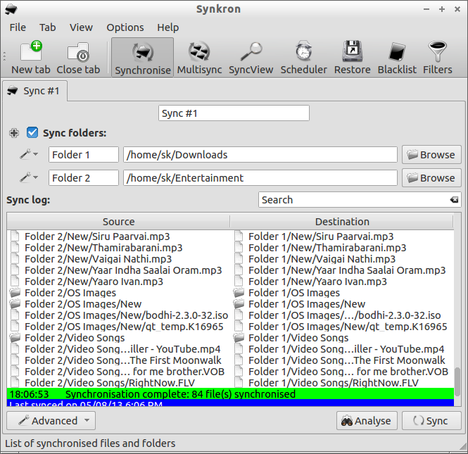Click the /home/sk/Entertainment path field
The width and height of the screenshot is (468, 454).
[260, 178]
